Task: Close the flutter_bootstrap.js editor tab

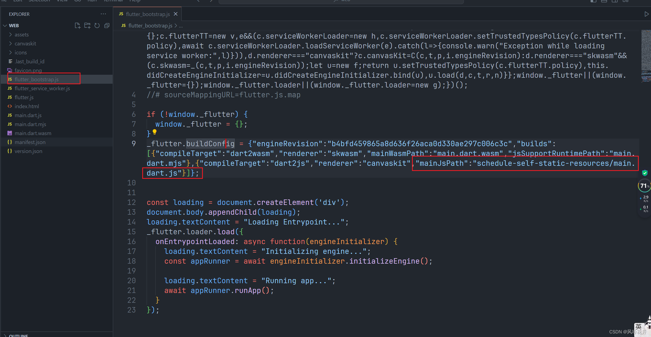Action: (176, 14)
